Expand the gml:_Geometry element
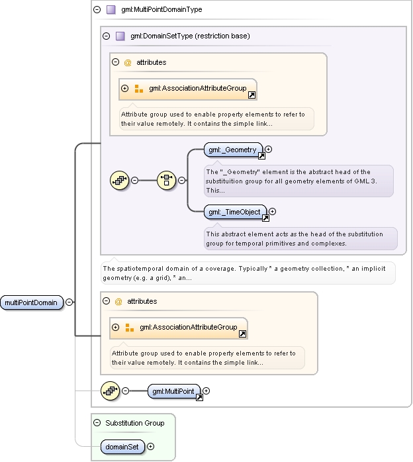The image size is (413, 462). tap(268, 150)
